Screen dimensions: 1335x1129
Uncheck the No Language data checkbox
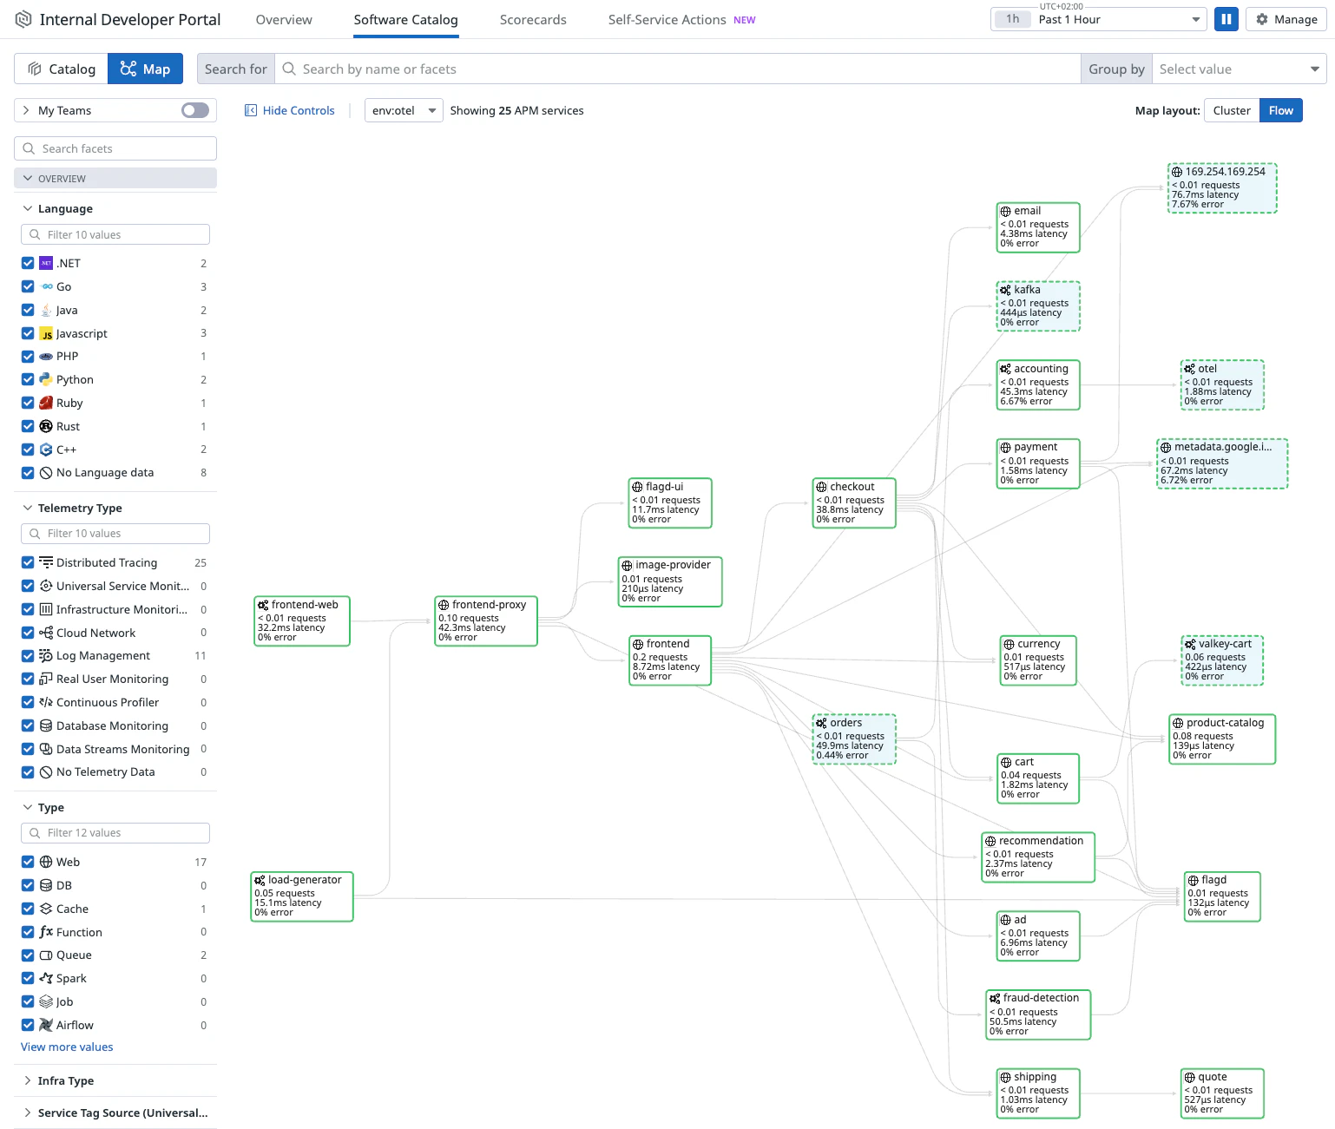(x=28, y=473)
